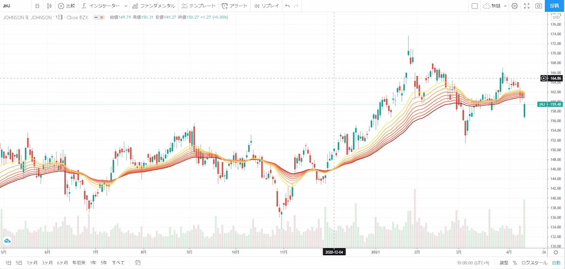Take a chart snapshot with camera icon
565x269 pixels.
(538, 6)
